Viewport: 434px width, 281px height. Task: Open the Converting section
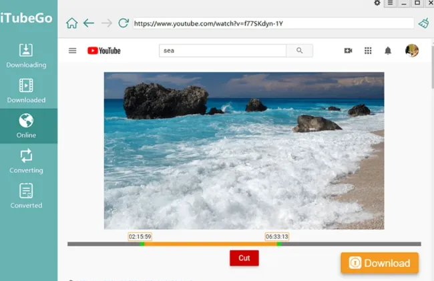[x=26, y=161]
